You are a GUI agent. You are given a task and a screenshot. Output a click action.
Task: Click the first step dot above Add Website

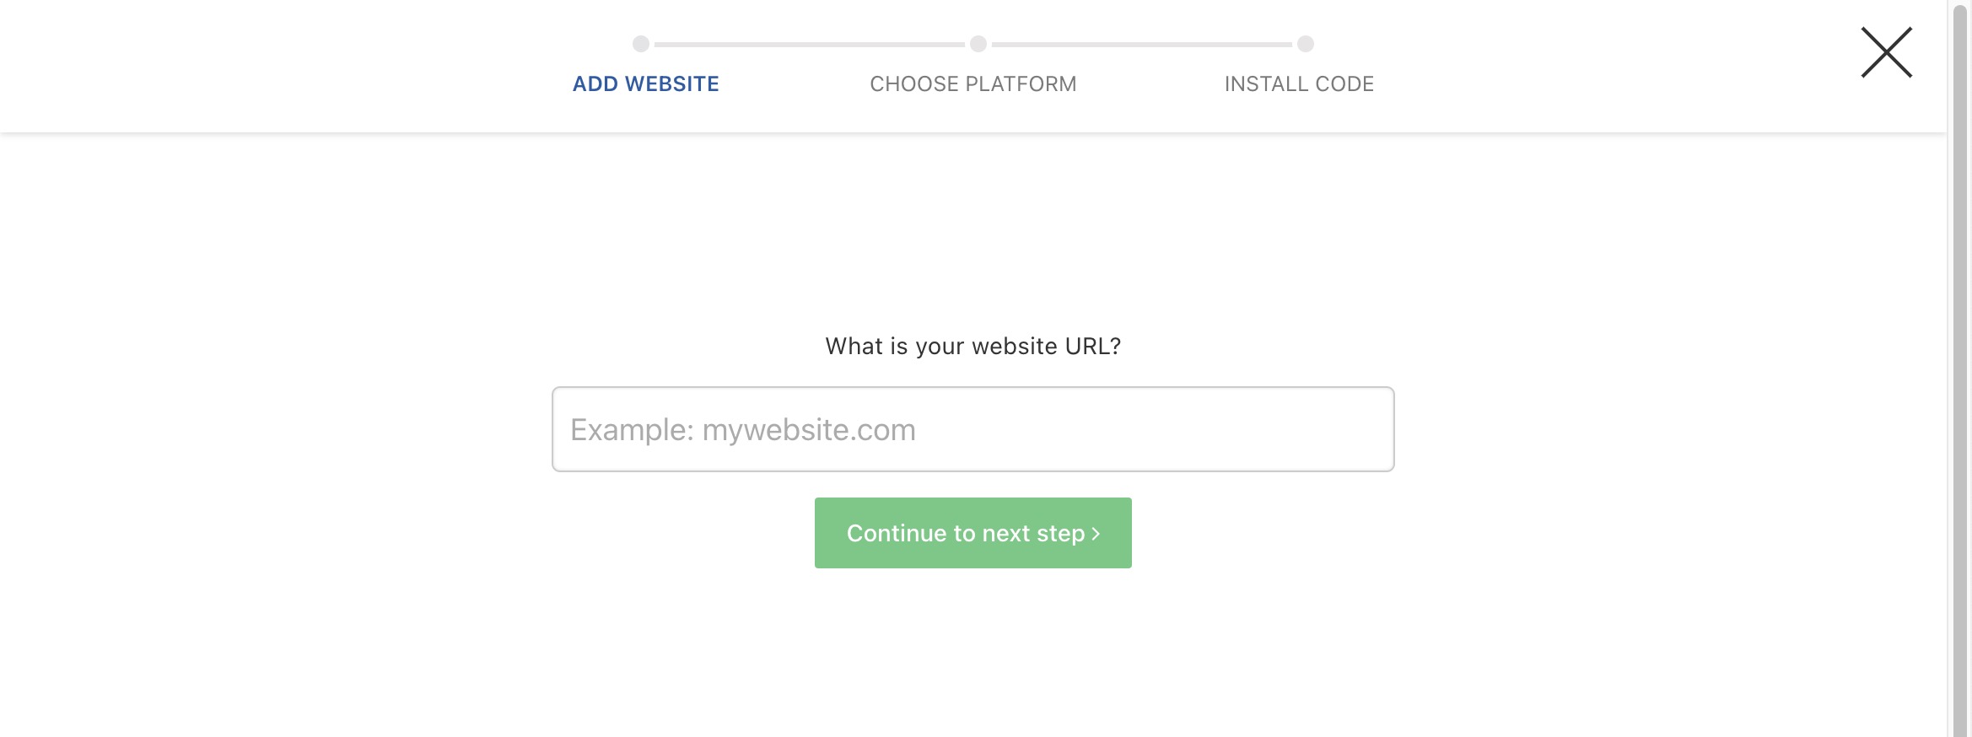click(641, 44)
